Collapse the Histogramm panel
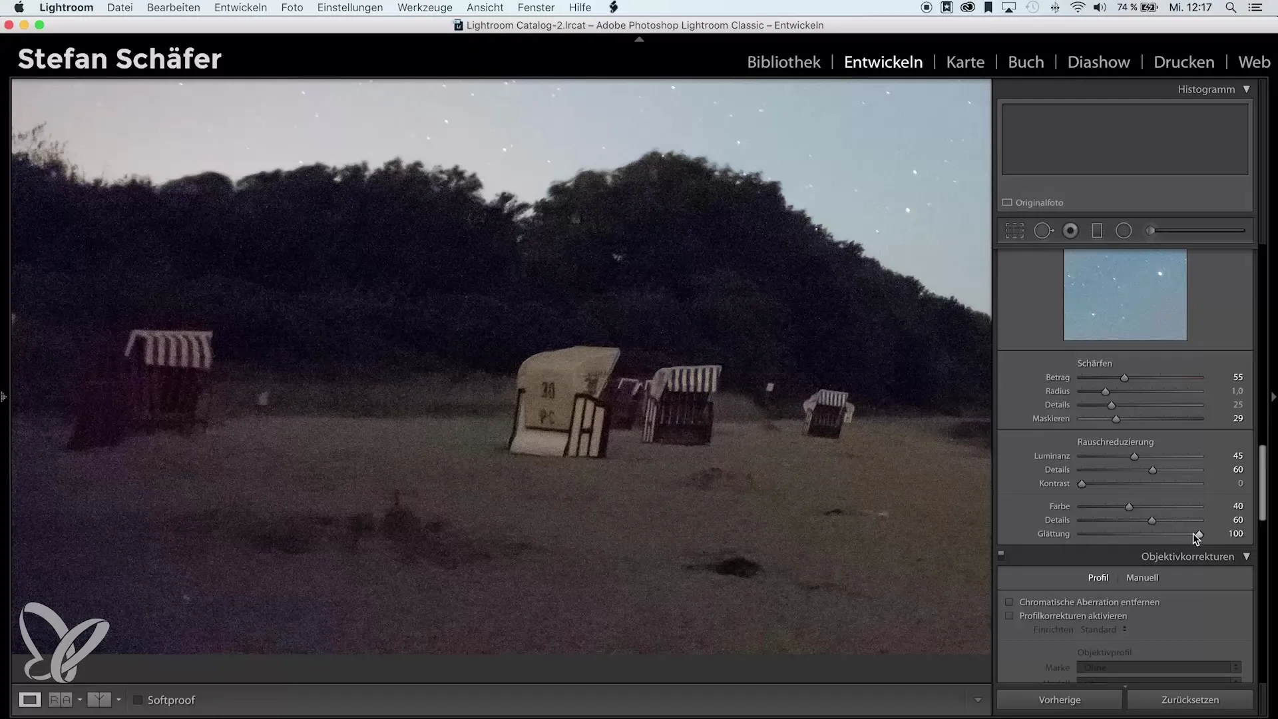This screenshot has height=719, width=1278. [1246, 89]
